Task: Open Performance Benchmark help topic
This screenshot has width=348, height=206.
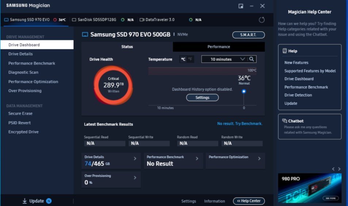Action: 306,87
